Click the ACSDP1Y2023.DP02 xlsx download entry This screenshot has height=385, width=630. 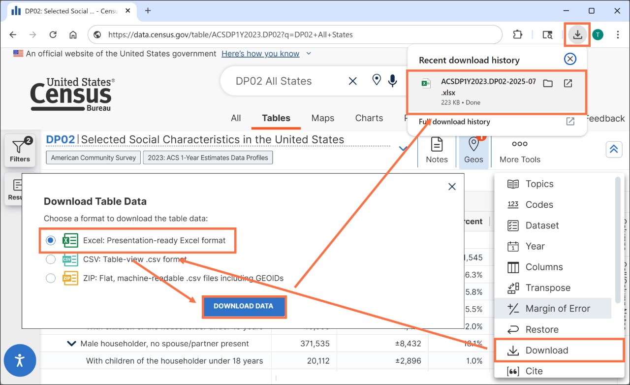pos(497,92)
